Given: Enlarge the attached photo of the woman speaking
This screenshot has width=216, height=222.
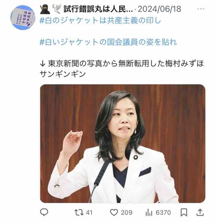Looking at the screenshot, I should [x=123, y=144].
